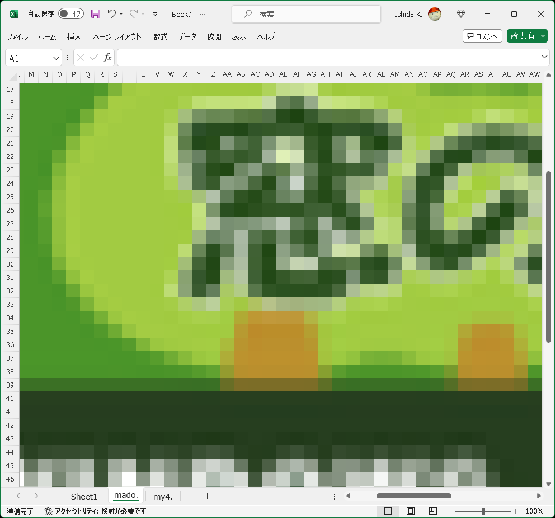Switch to the Sheet1 worksheet tab
555x518 pixels.
point(84,496)
